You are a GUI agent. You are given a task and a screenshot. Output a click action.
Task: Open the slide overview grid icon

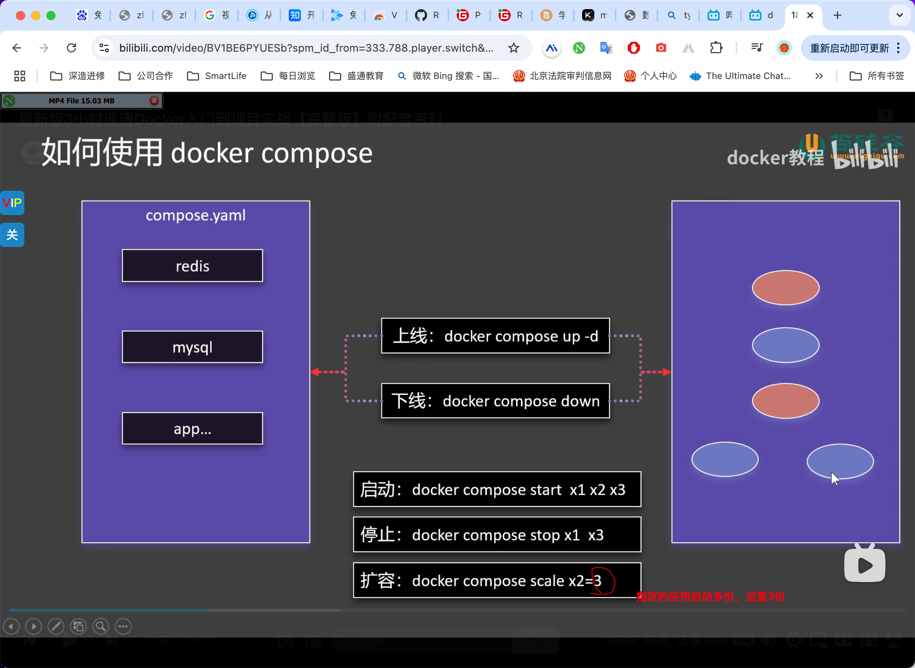78,626
